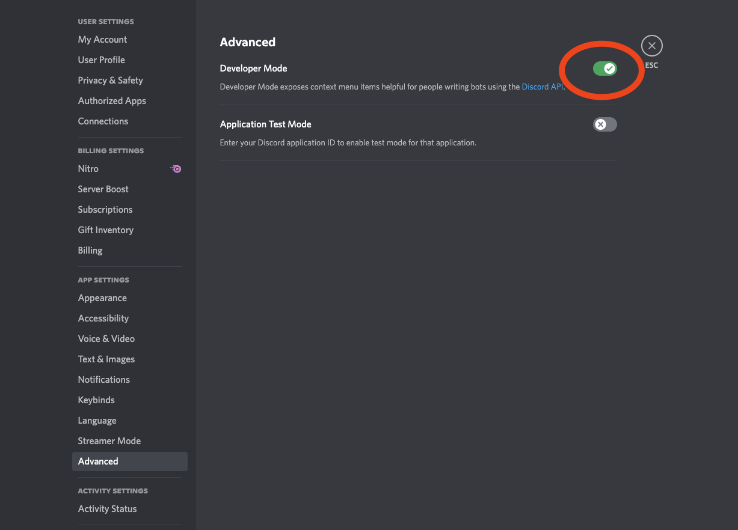Open the Discord API link
The height and width of the screenshot is (530, 738).
coord(541,87)
